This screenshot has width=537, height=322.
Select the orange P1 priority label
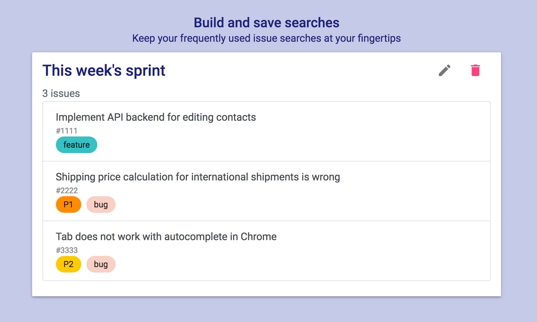68,205
